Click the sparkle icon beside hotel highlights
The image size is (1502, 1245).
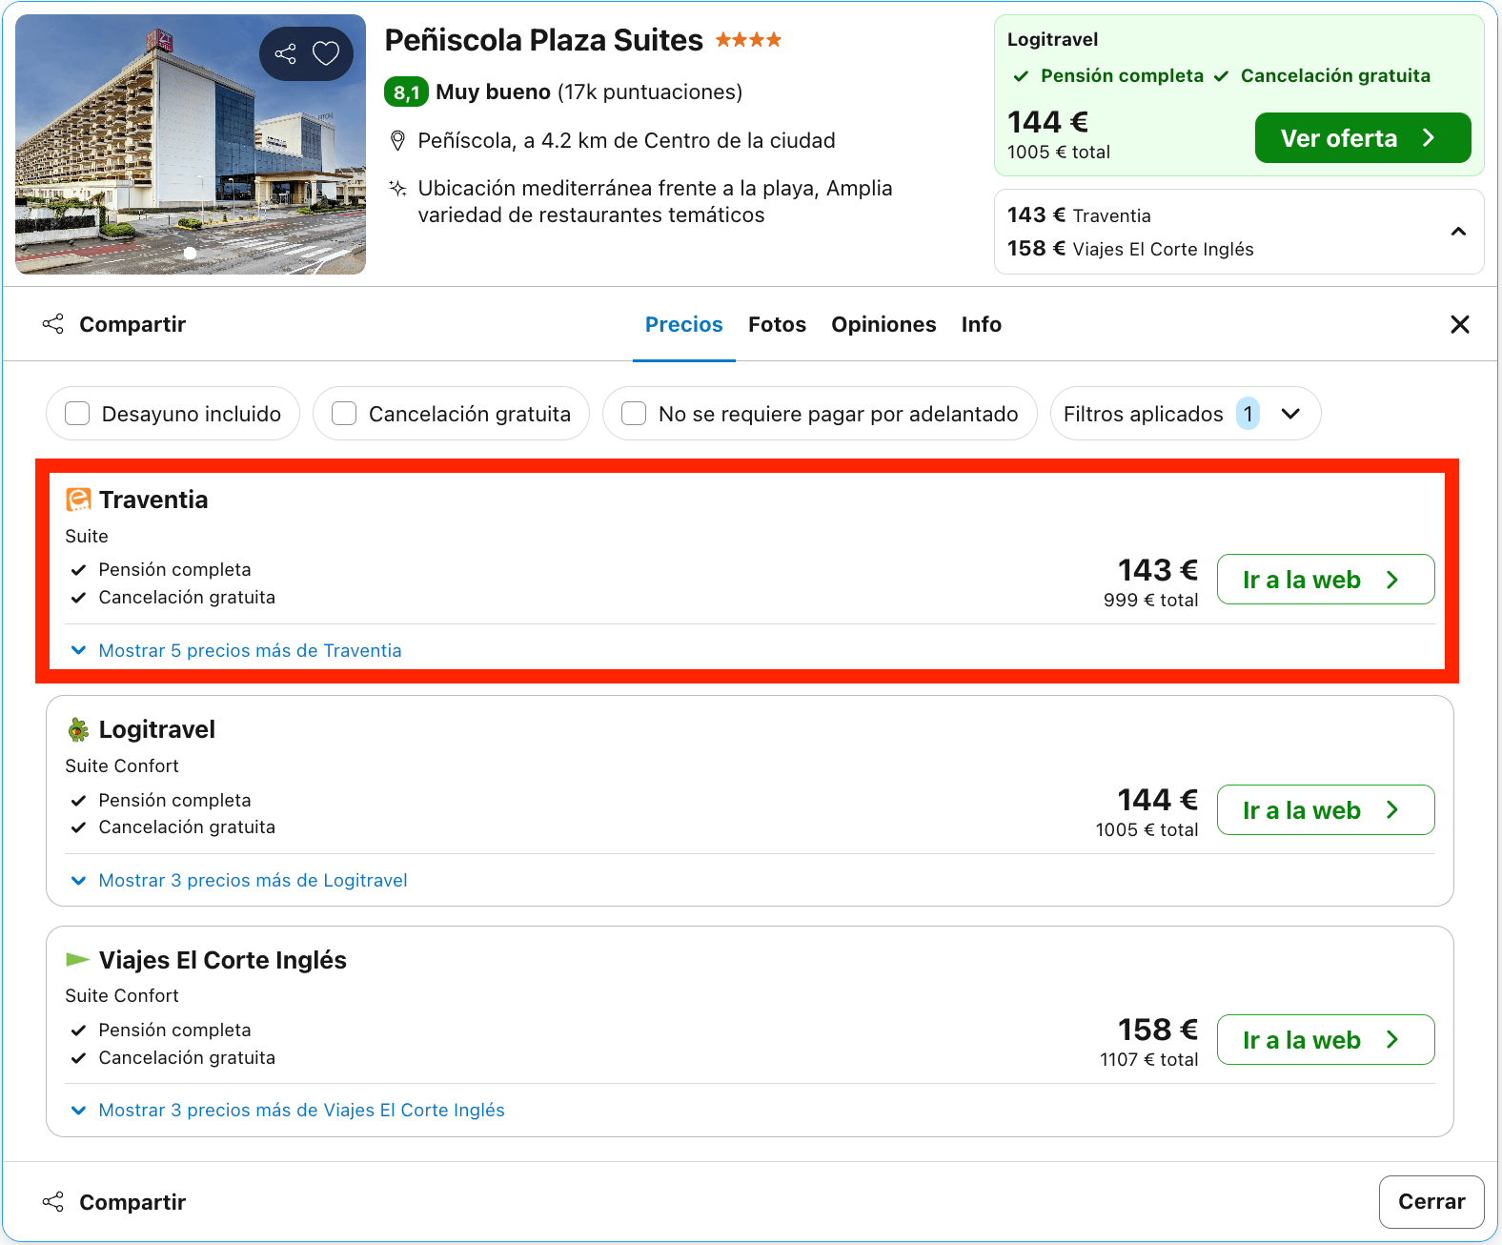398,188
